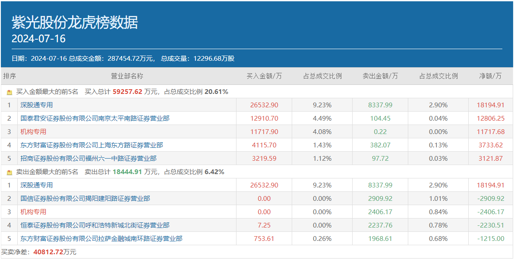The image size is (514, 259).
Task: Click 机构专用 in the sell top-5 section
Action: pos(33,212)
